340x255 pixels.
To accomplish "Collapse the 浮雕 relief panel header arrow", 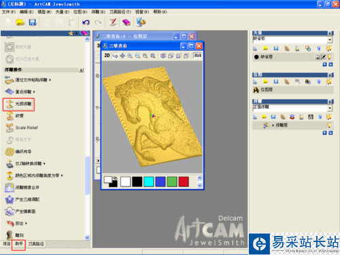I will point(330,101).
